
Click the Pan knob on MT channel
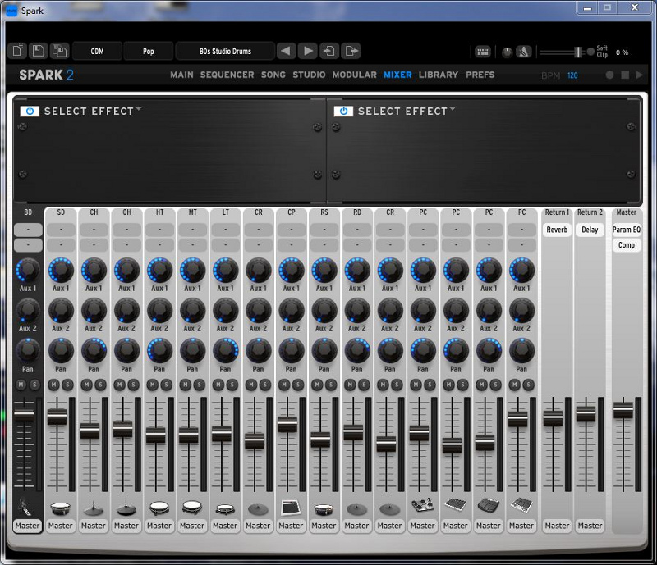coord(193,351)
